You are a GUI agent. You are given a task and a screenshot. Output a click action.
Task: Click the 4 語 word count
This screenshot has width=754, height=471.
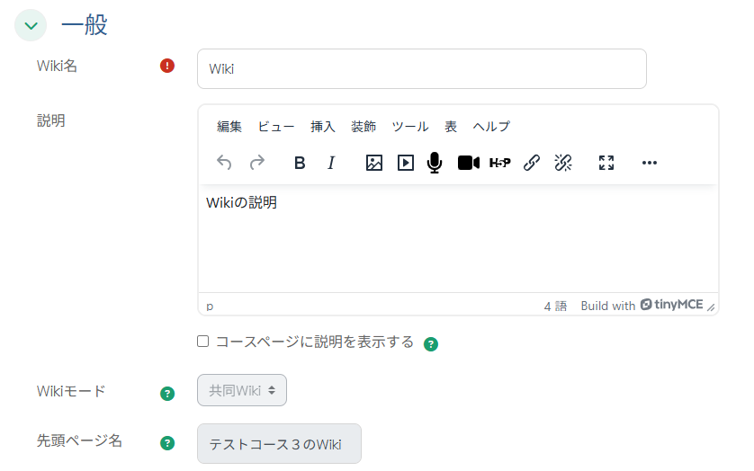click(x=555, y=307)
